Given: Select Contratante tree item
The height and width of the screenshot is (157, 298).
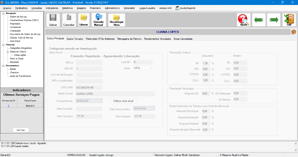Looking at the screenshot, I should click(x=15, y=27).
